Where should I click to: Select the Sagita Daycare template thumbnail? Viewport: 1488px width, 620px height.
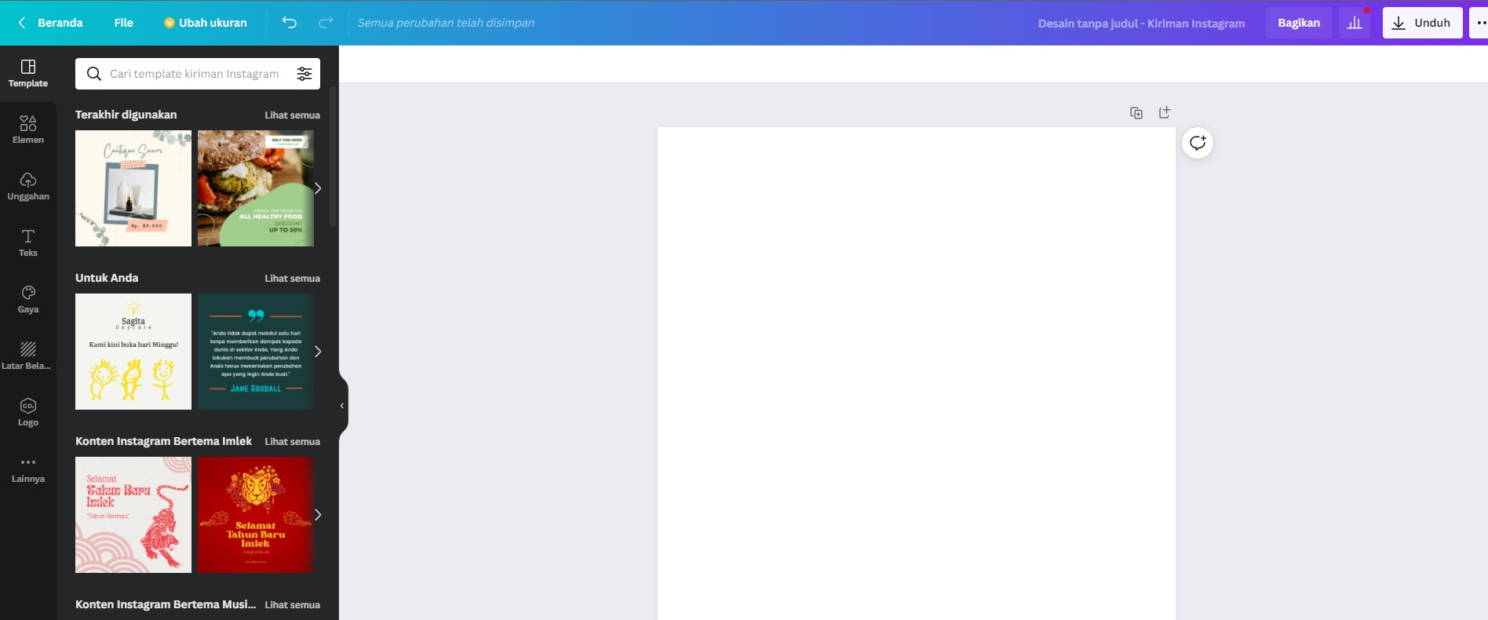(x=133, y=352)
